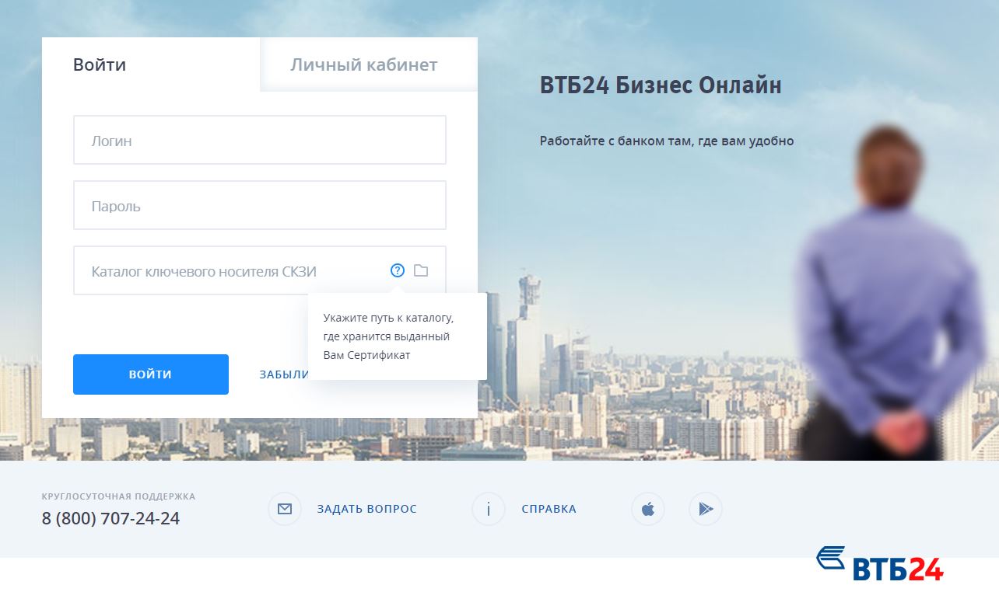Click the ВТБ24 logo
Screen dimensions: 999x592
879,564
